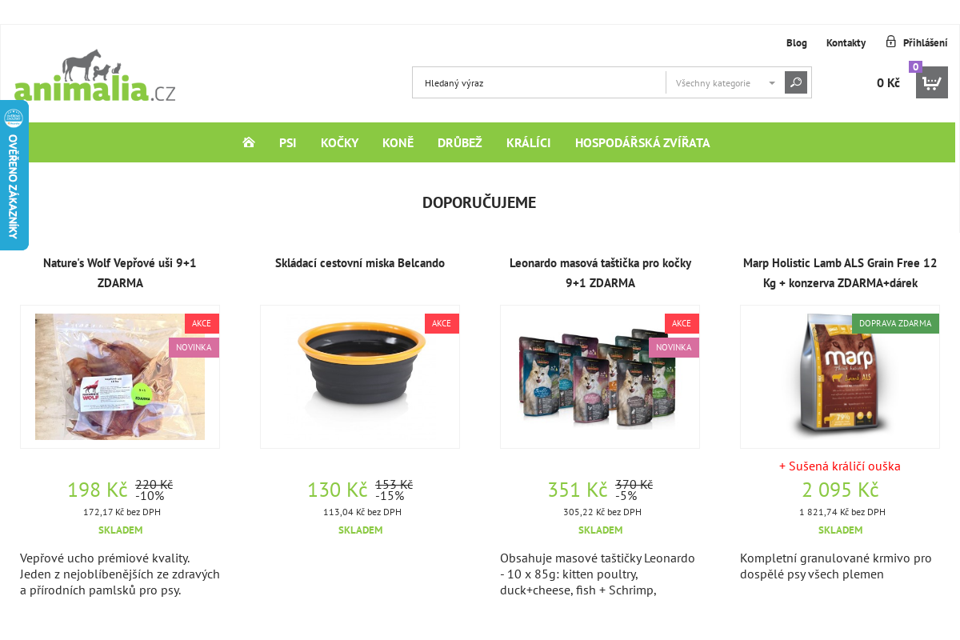Click the Leonardo cat pouches product image
960x640 pixels.
pyautogui.click(x=600, y=377)
